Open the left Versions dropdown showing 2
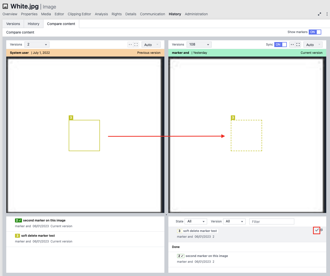 tap(37, 45)
